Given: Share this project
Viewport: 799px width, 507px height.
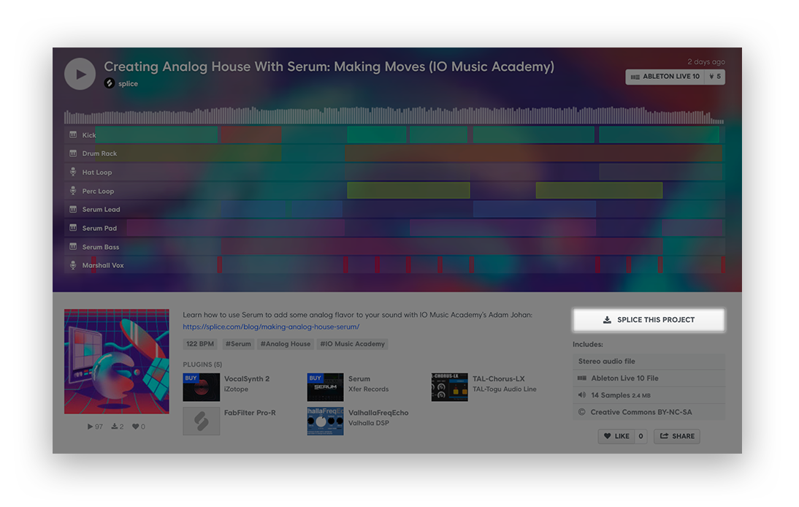Looking at the screenshot, I should [677, 436].
